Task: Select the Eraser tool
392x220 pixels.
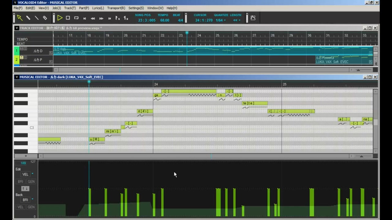Action: (45, 18)
